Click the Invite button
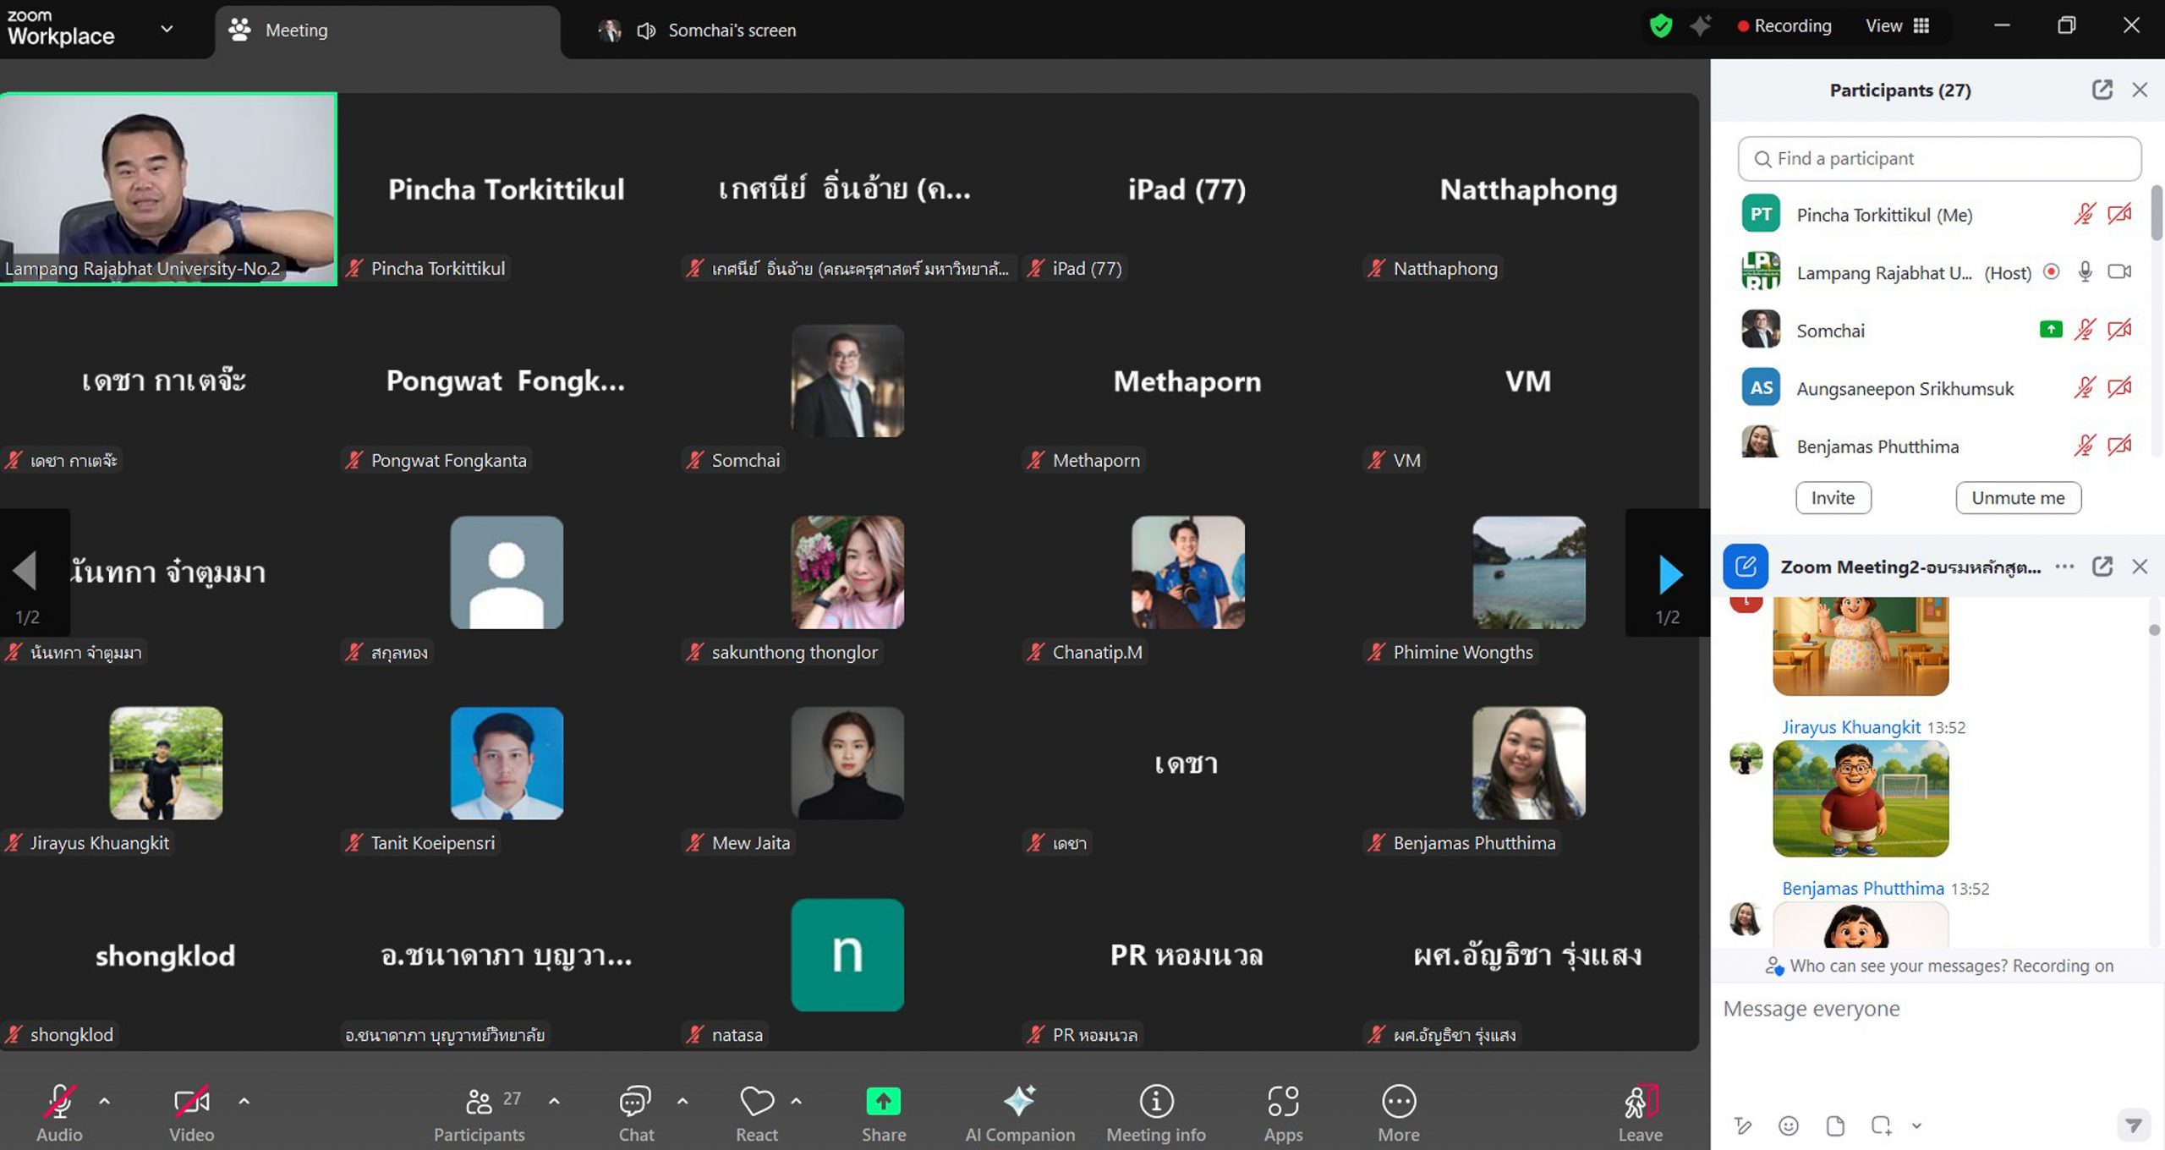This screenshot has width=2165, height=1150. (1833, 498)
